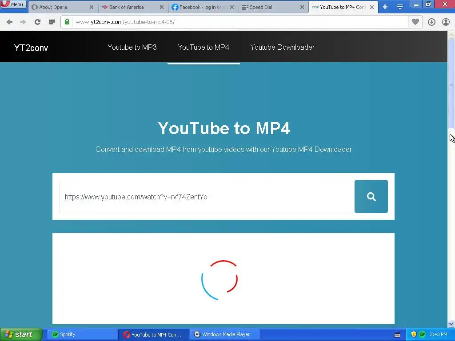The height and width of the screenshot is (341, 455).
Task: Click the search magnifier button
Action: pyautogui.click(x=371, y=197)
